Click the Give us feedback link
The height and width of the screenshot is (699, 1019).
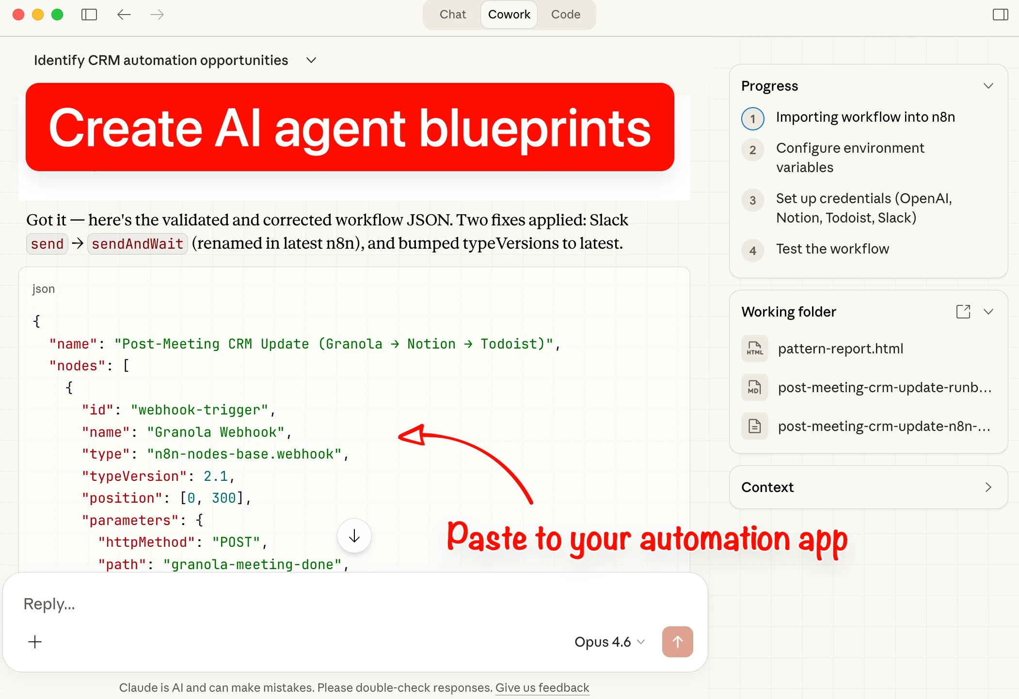click(542, 687)
